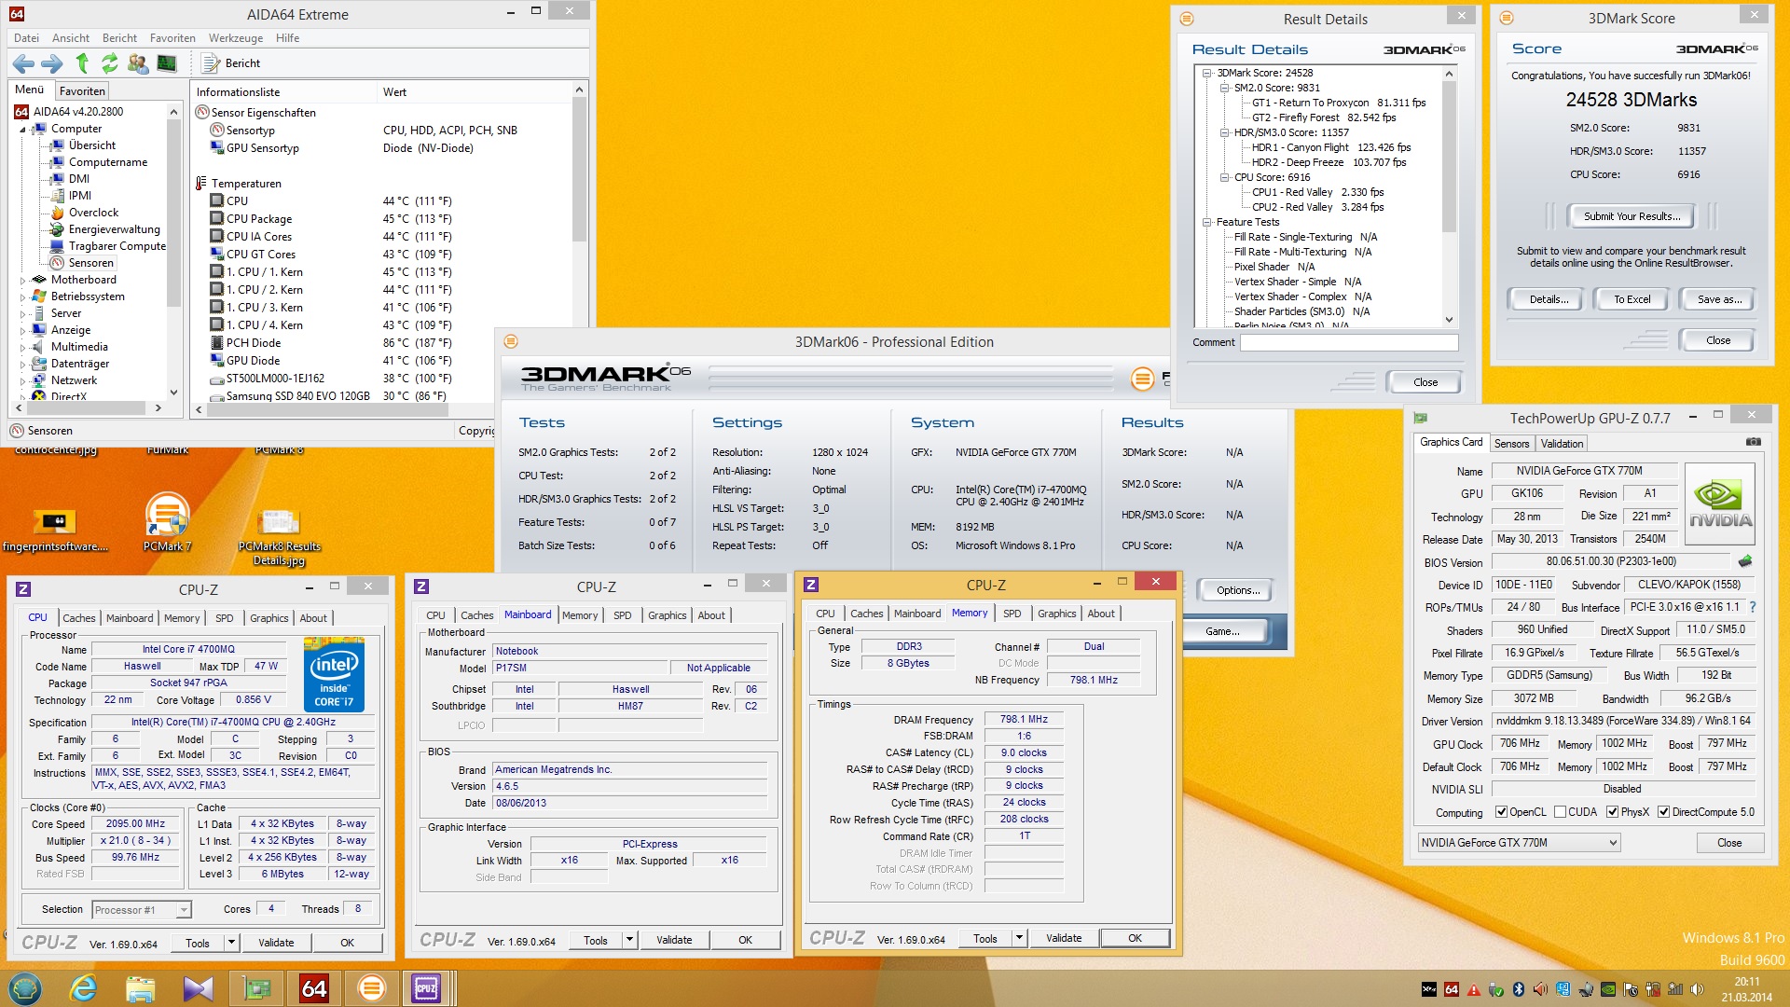This screenshot has width=1790, height=1007.
Task: Click the Game... button in 3DMark06
Action: [x=1222, y=631]
